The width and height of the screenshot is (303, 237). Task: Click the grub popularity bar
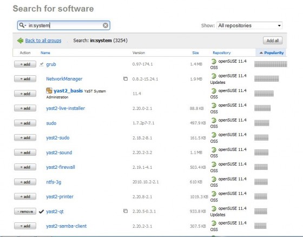coord(271,64)
